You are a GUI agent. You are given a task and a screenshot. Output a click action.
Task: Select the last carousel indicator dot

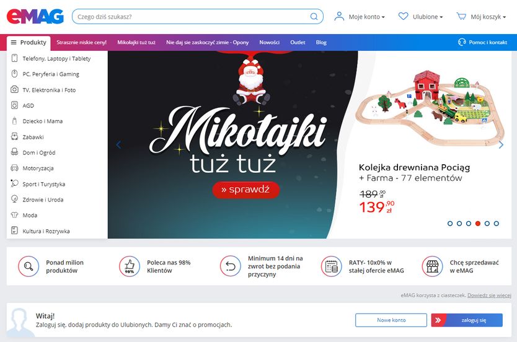click(x=496, y=224)
